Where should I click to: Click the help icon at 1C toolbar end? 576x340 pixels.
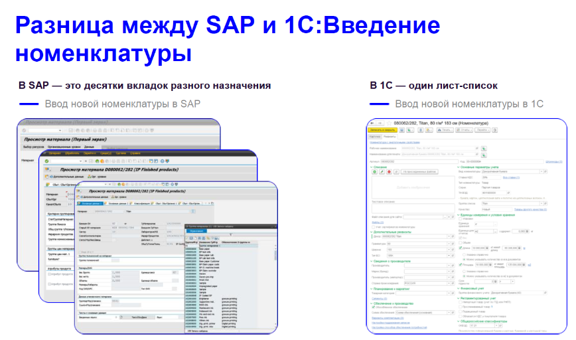[x=495, y=130]
